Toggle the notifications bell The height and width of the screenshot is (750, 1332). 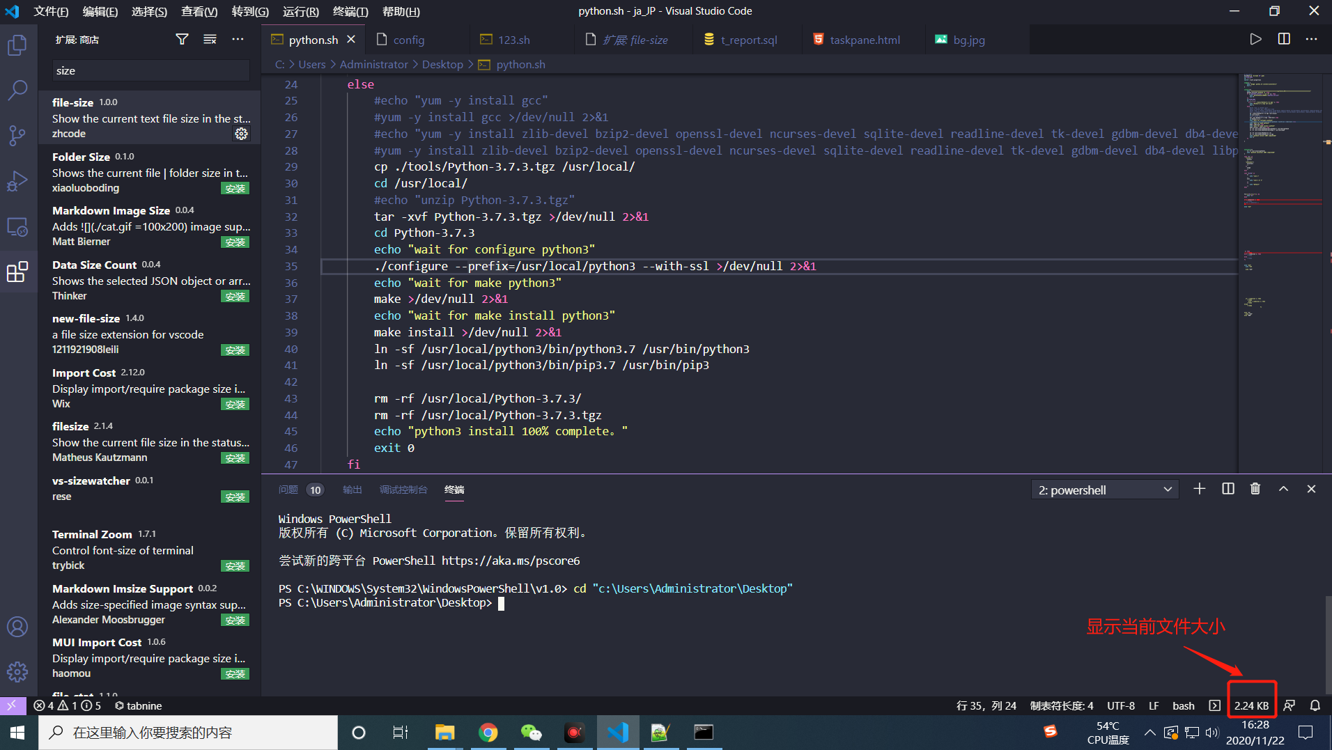click(1315, 705)
